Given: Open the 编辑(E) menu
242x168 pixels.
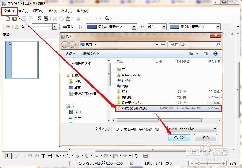Looking at the screenshot, I should tap(23, 11).
